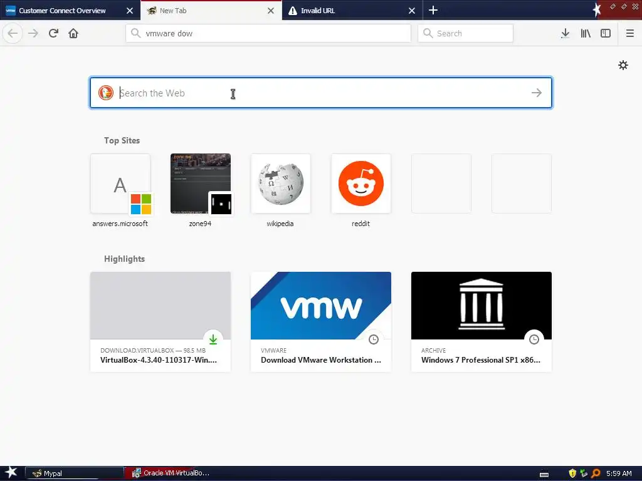642x481 pixels.
Task: Reload the current page
Action: tap(53, 33)
